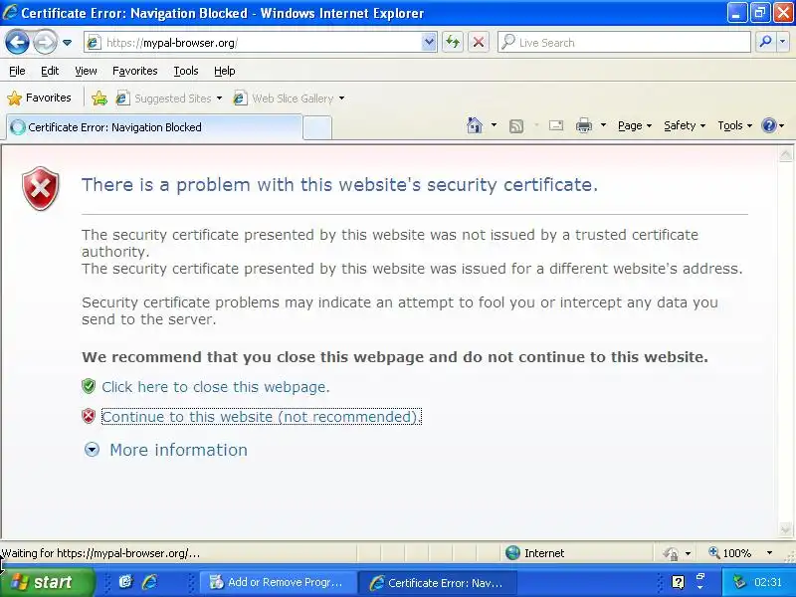The image size is (796, 597).
Task: Select the Certificate Error tab
Action: coord(154,127)
